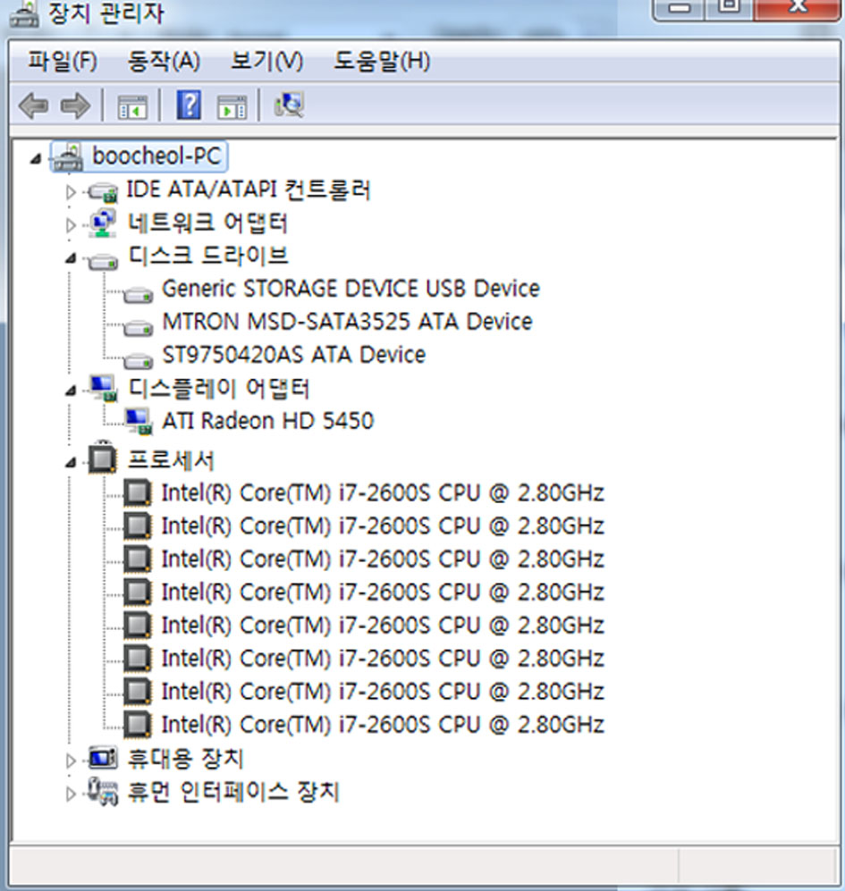
Task: Select Generic STORAGE DEVICE USB Device
Action: [351, 289]
